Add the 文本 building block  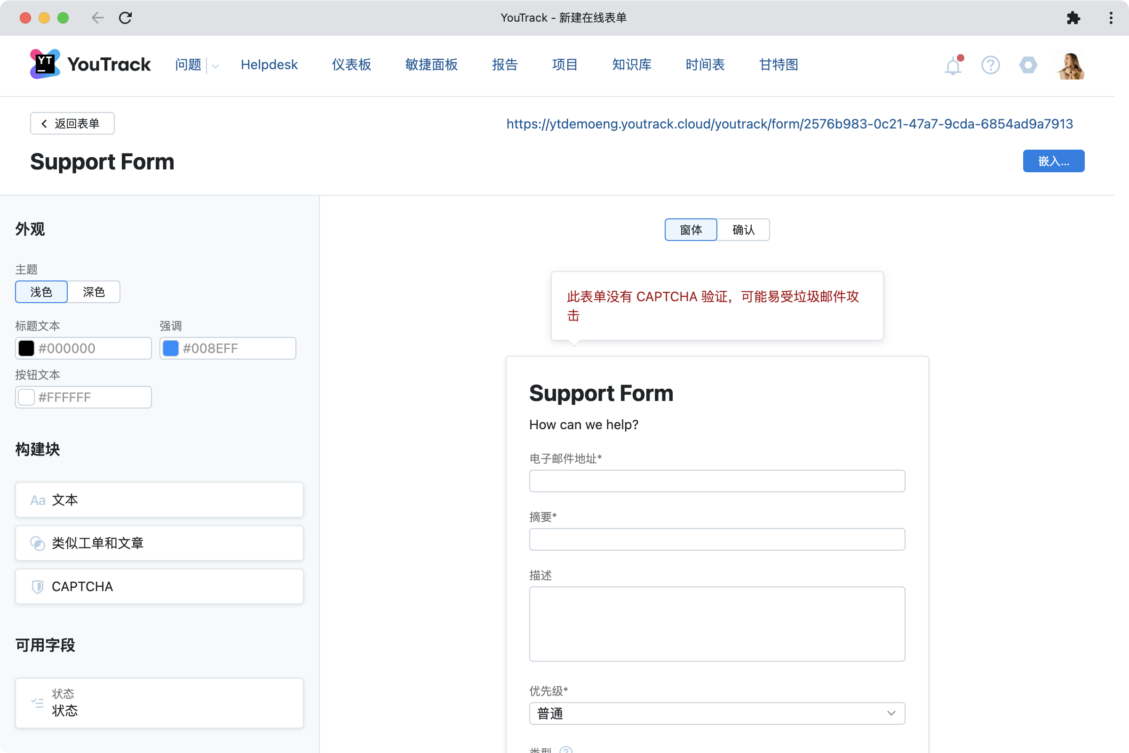pos(159,500)
